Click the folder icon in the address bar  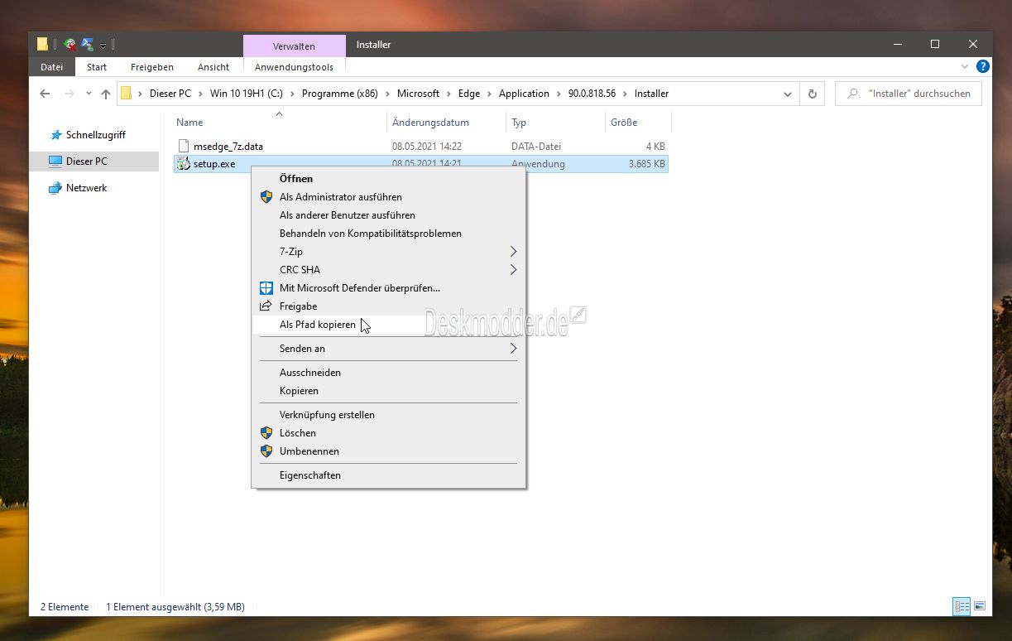pos(127,94)
